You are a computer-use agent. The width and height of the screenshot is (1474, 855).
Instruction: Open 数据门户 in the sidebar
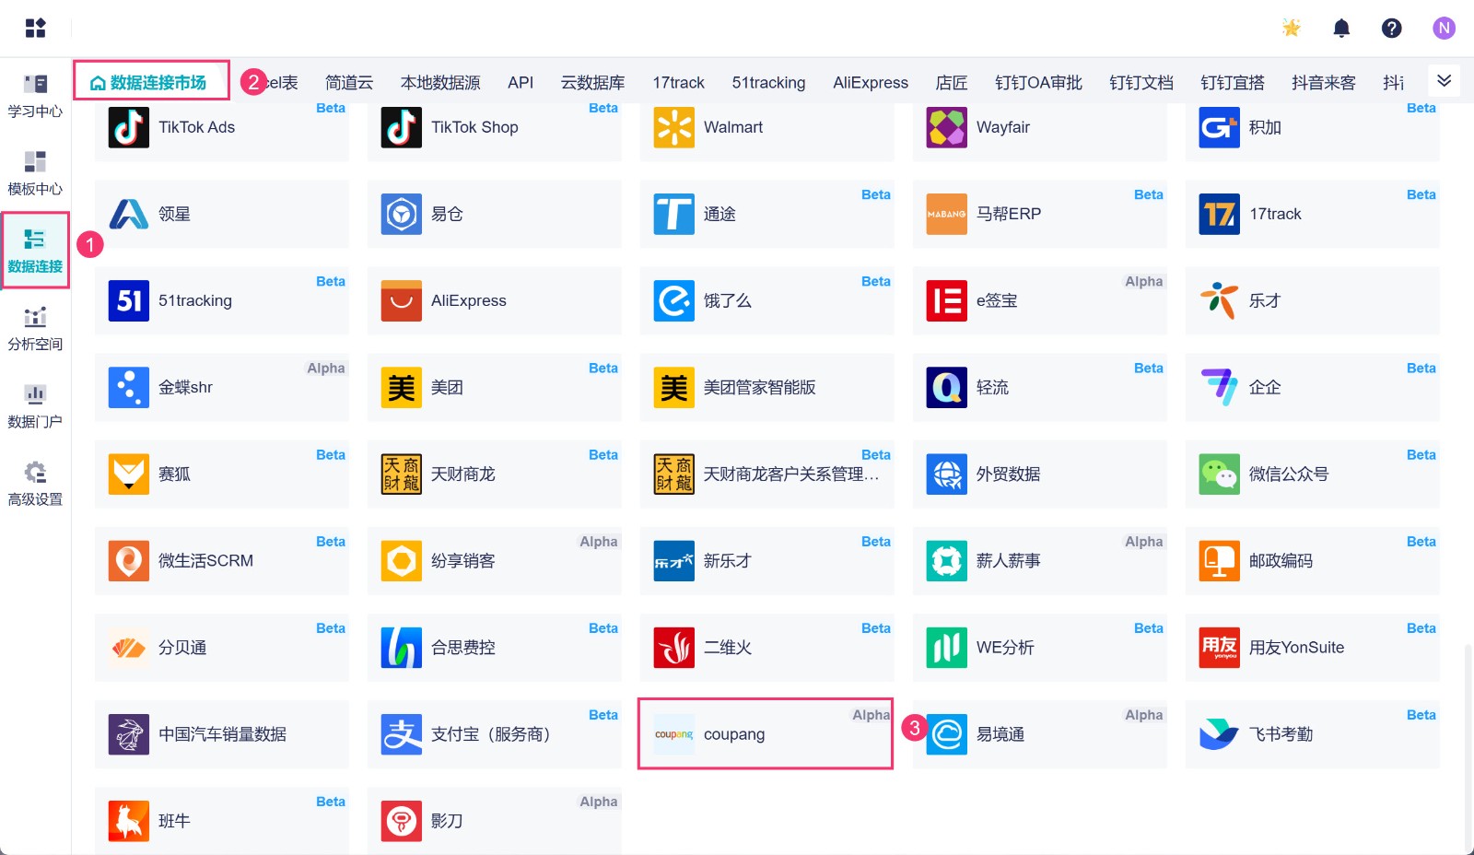coord(35,406)
